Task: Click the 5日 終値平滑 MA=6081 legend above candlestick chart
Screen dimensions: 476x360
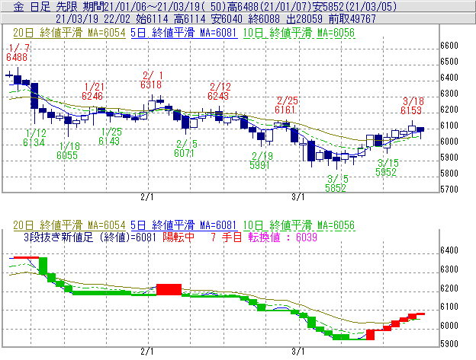Action: pyautogui.click(x=184, y=33)
